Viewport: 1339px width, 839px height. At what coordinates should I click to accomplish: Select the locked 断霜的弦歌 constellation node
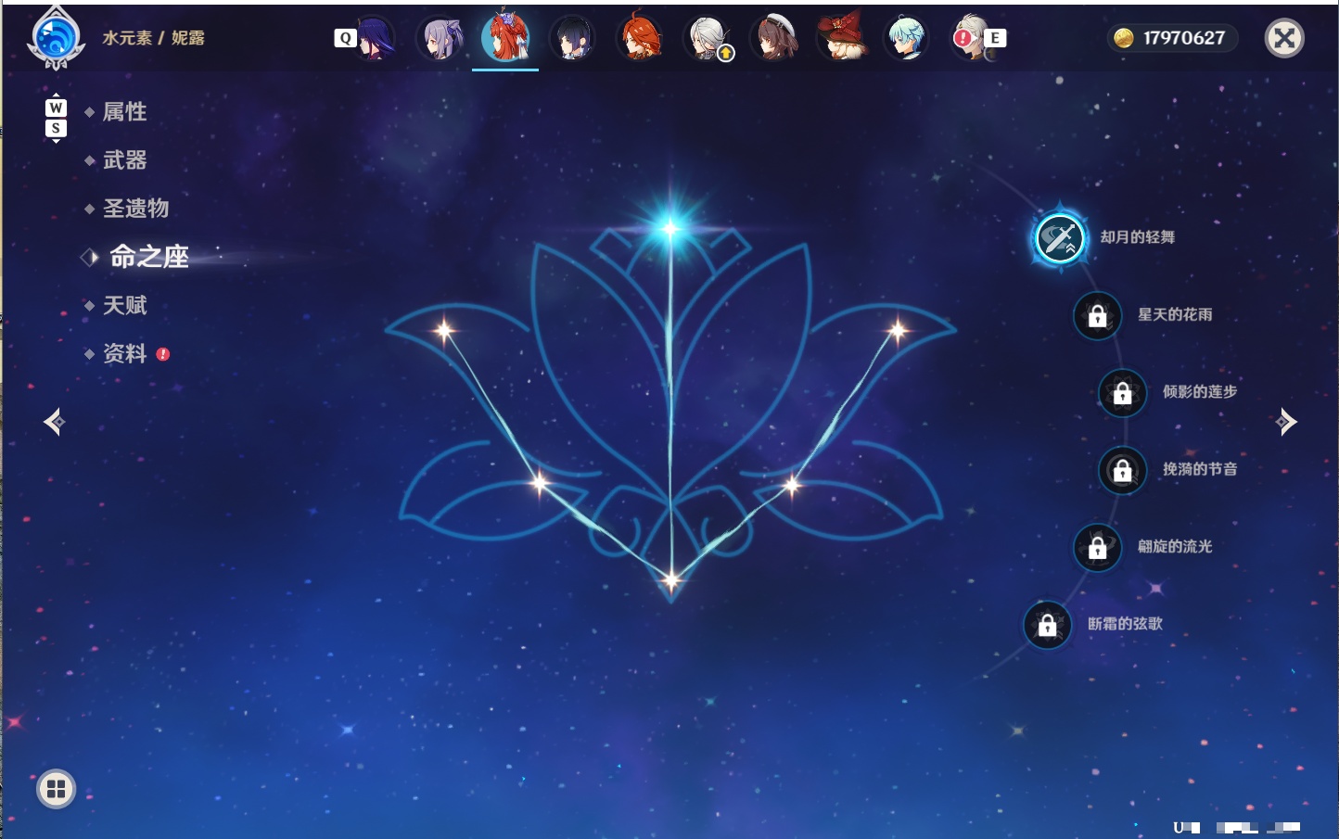1048,626
